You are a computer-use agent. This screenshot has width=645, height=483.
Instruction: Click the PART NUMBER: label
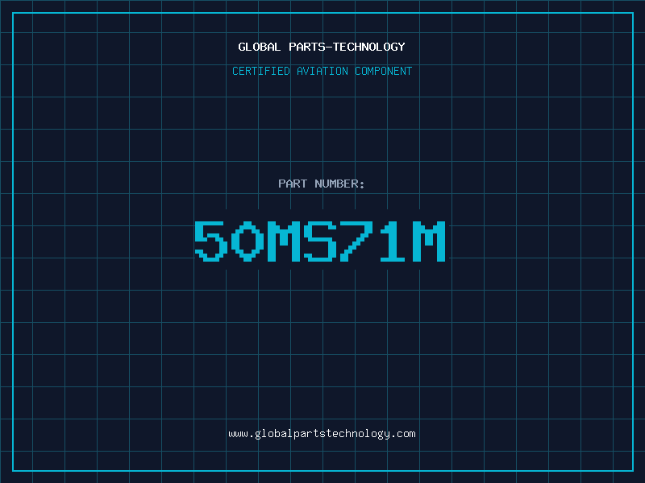(321, 184)
